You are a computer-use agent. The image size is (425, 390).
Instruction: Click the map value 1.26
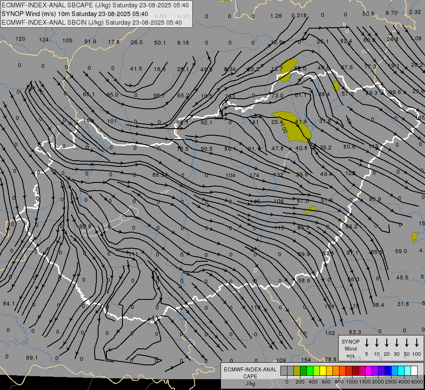point(276,16)
